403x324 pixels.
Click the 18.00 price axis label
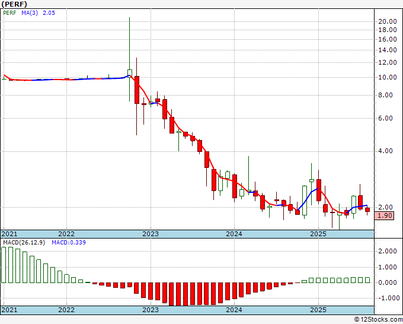388,30
